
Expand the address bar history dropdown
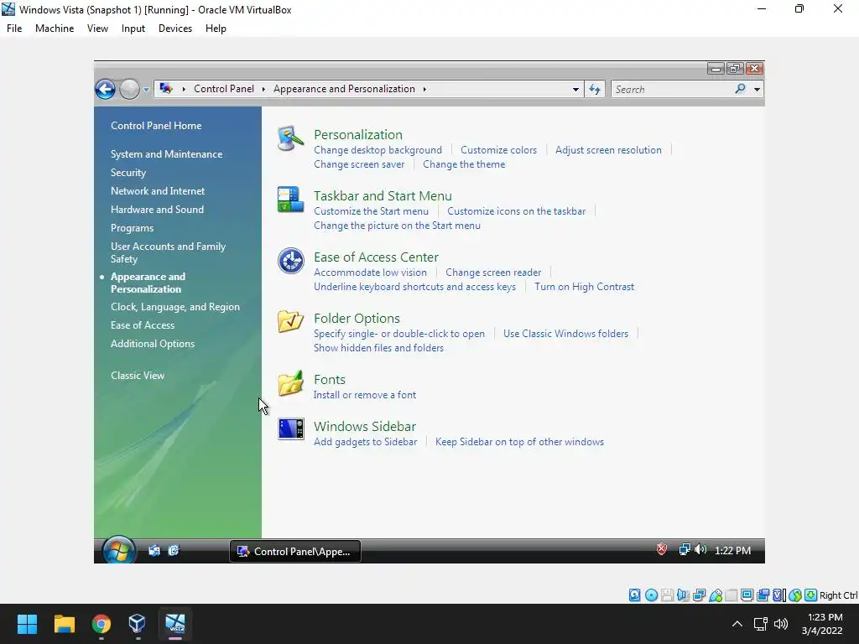[x=575, y=89]
